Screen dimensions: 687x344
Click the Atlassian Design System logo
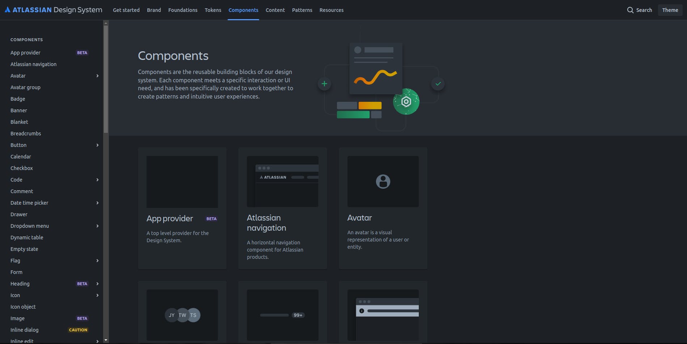point(54,10)
